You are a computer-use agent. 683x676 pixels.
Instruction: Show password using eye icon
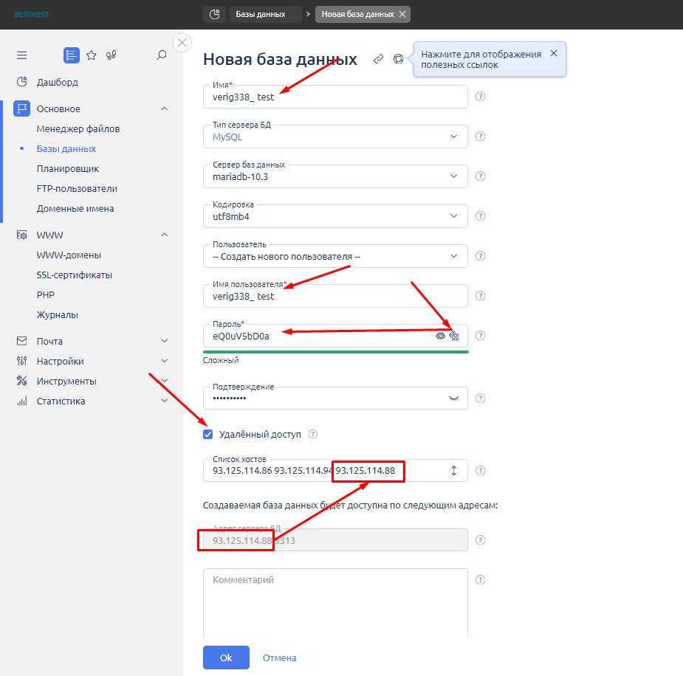pos(440,336)
